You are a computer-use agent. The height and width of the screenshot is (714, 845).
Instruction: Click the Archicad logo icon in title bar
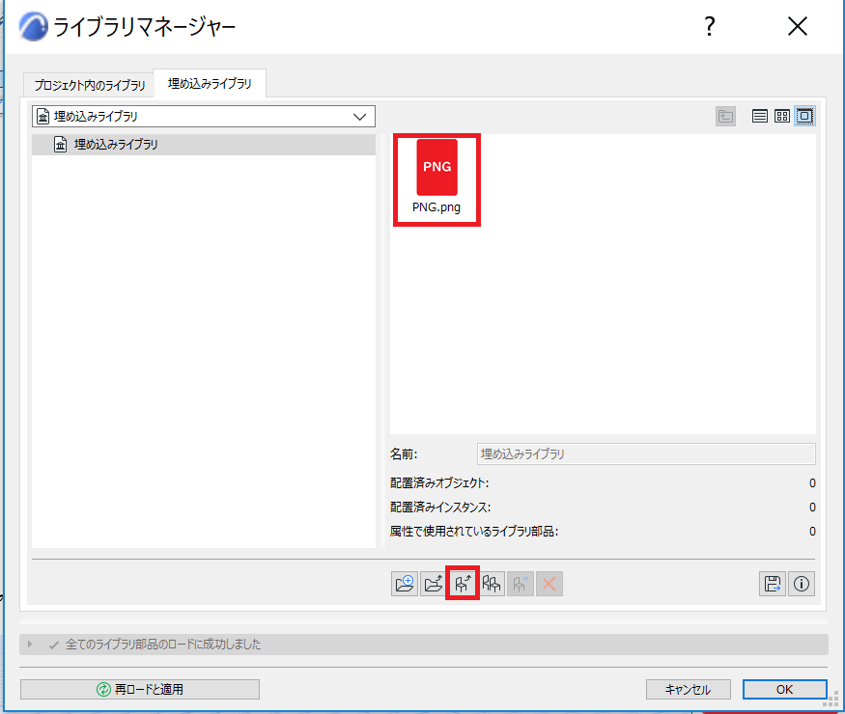[34, 26]
